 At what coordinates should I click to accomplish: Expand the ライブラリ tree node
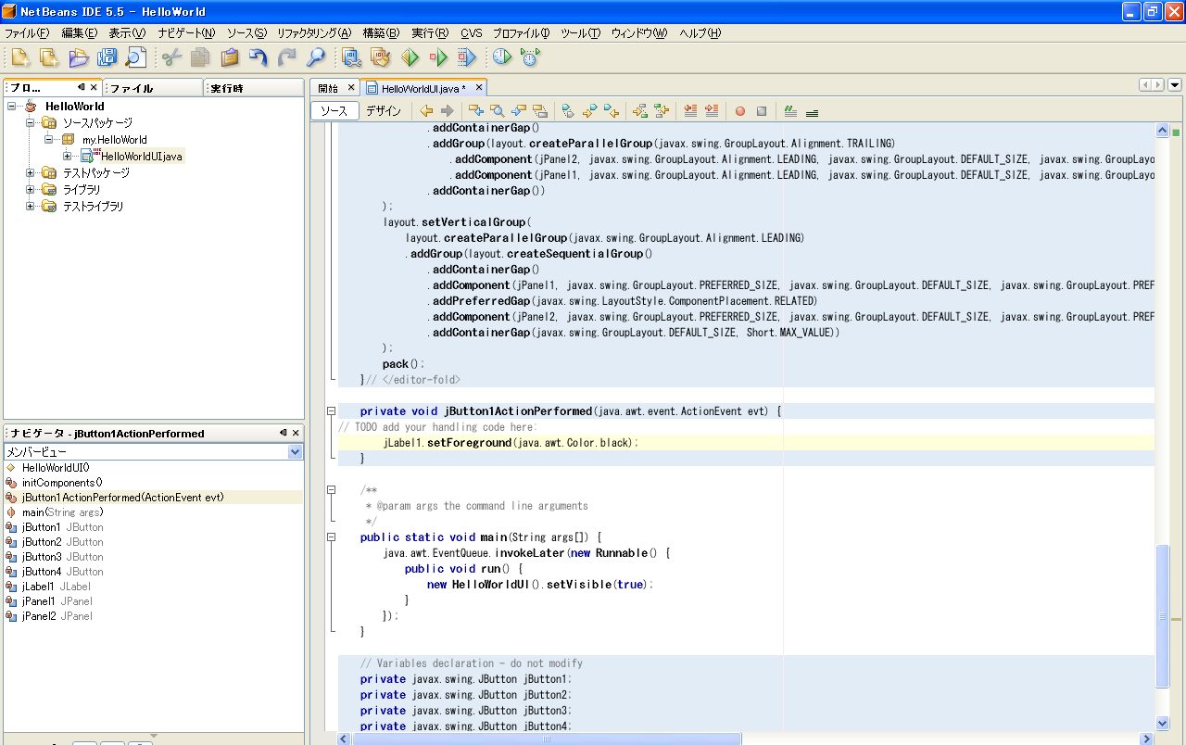tap(30, 190)
